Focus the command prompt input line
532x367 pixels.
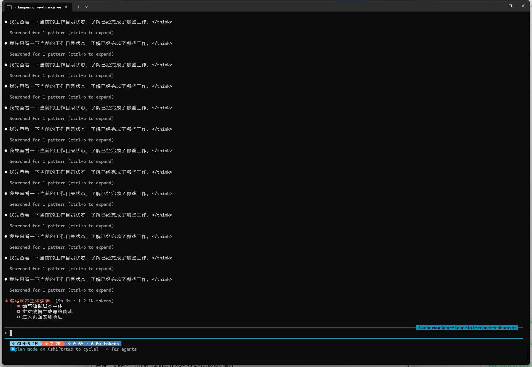[x=264, y=333]
